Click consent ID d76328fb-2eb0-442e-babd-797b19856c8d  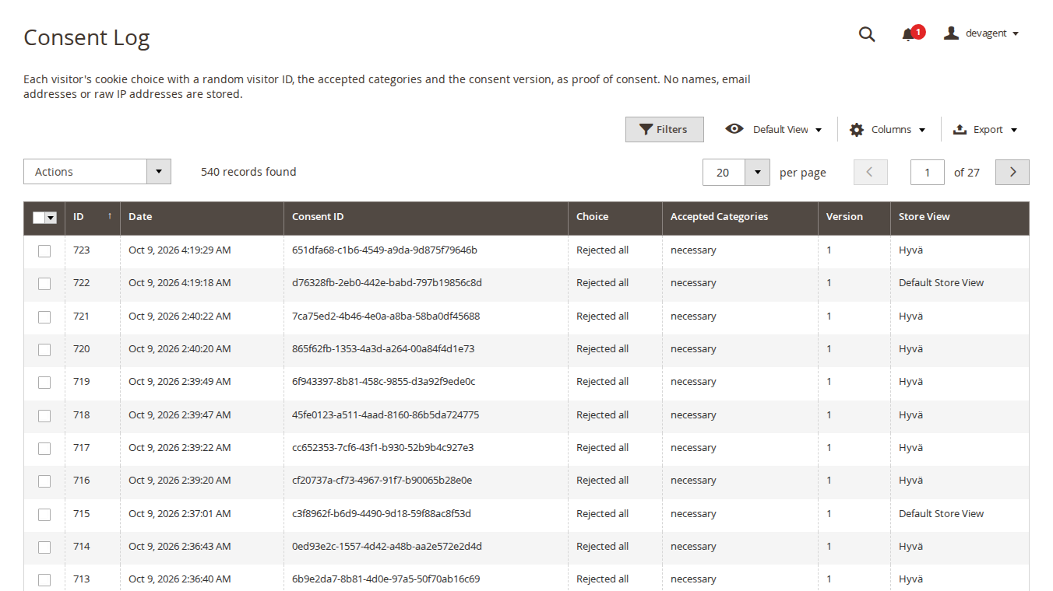tap(387, 283)
